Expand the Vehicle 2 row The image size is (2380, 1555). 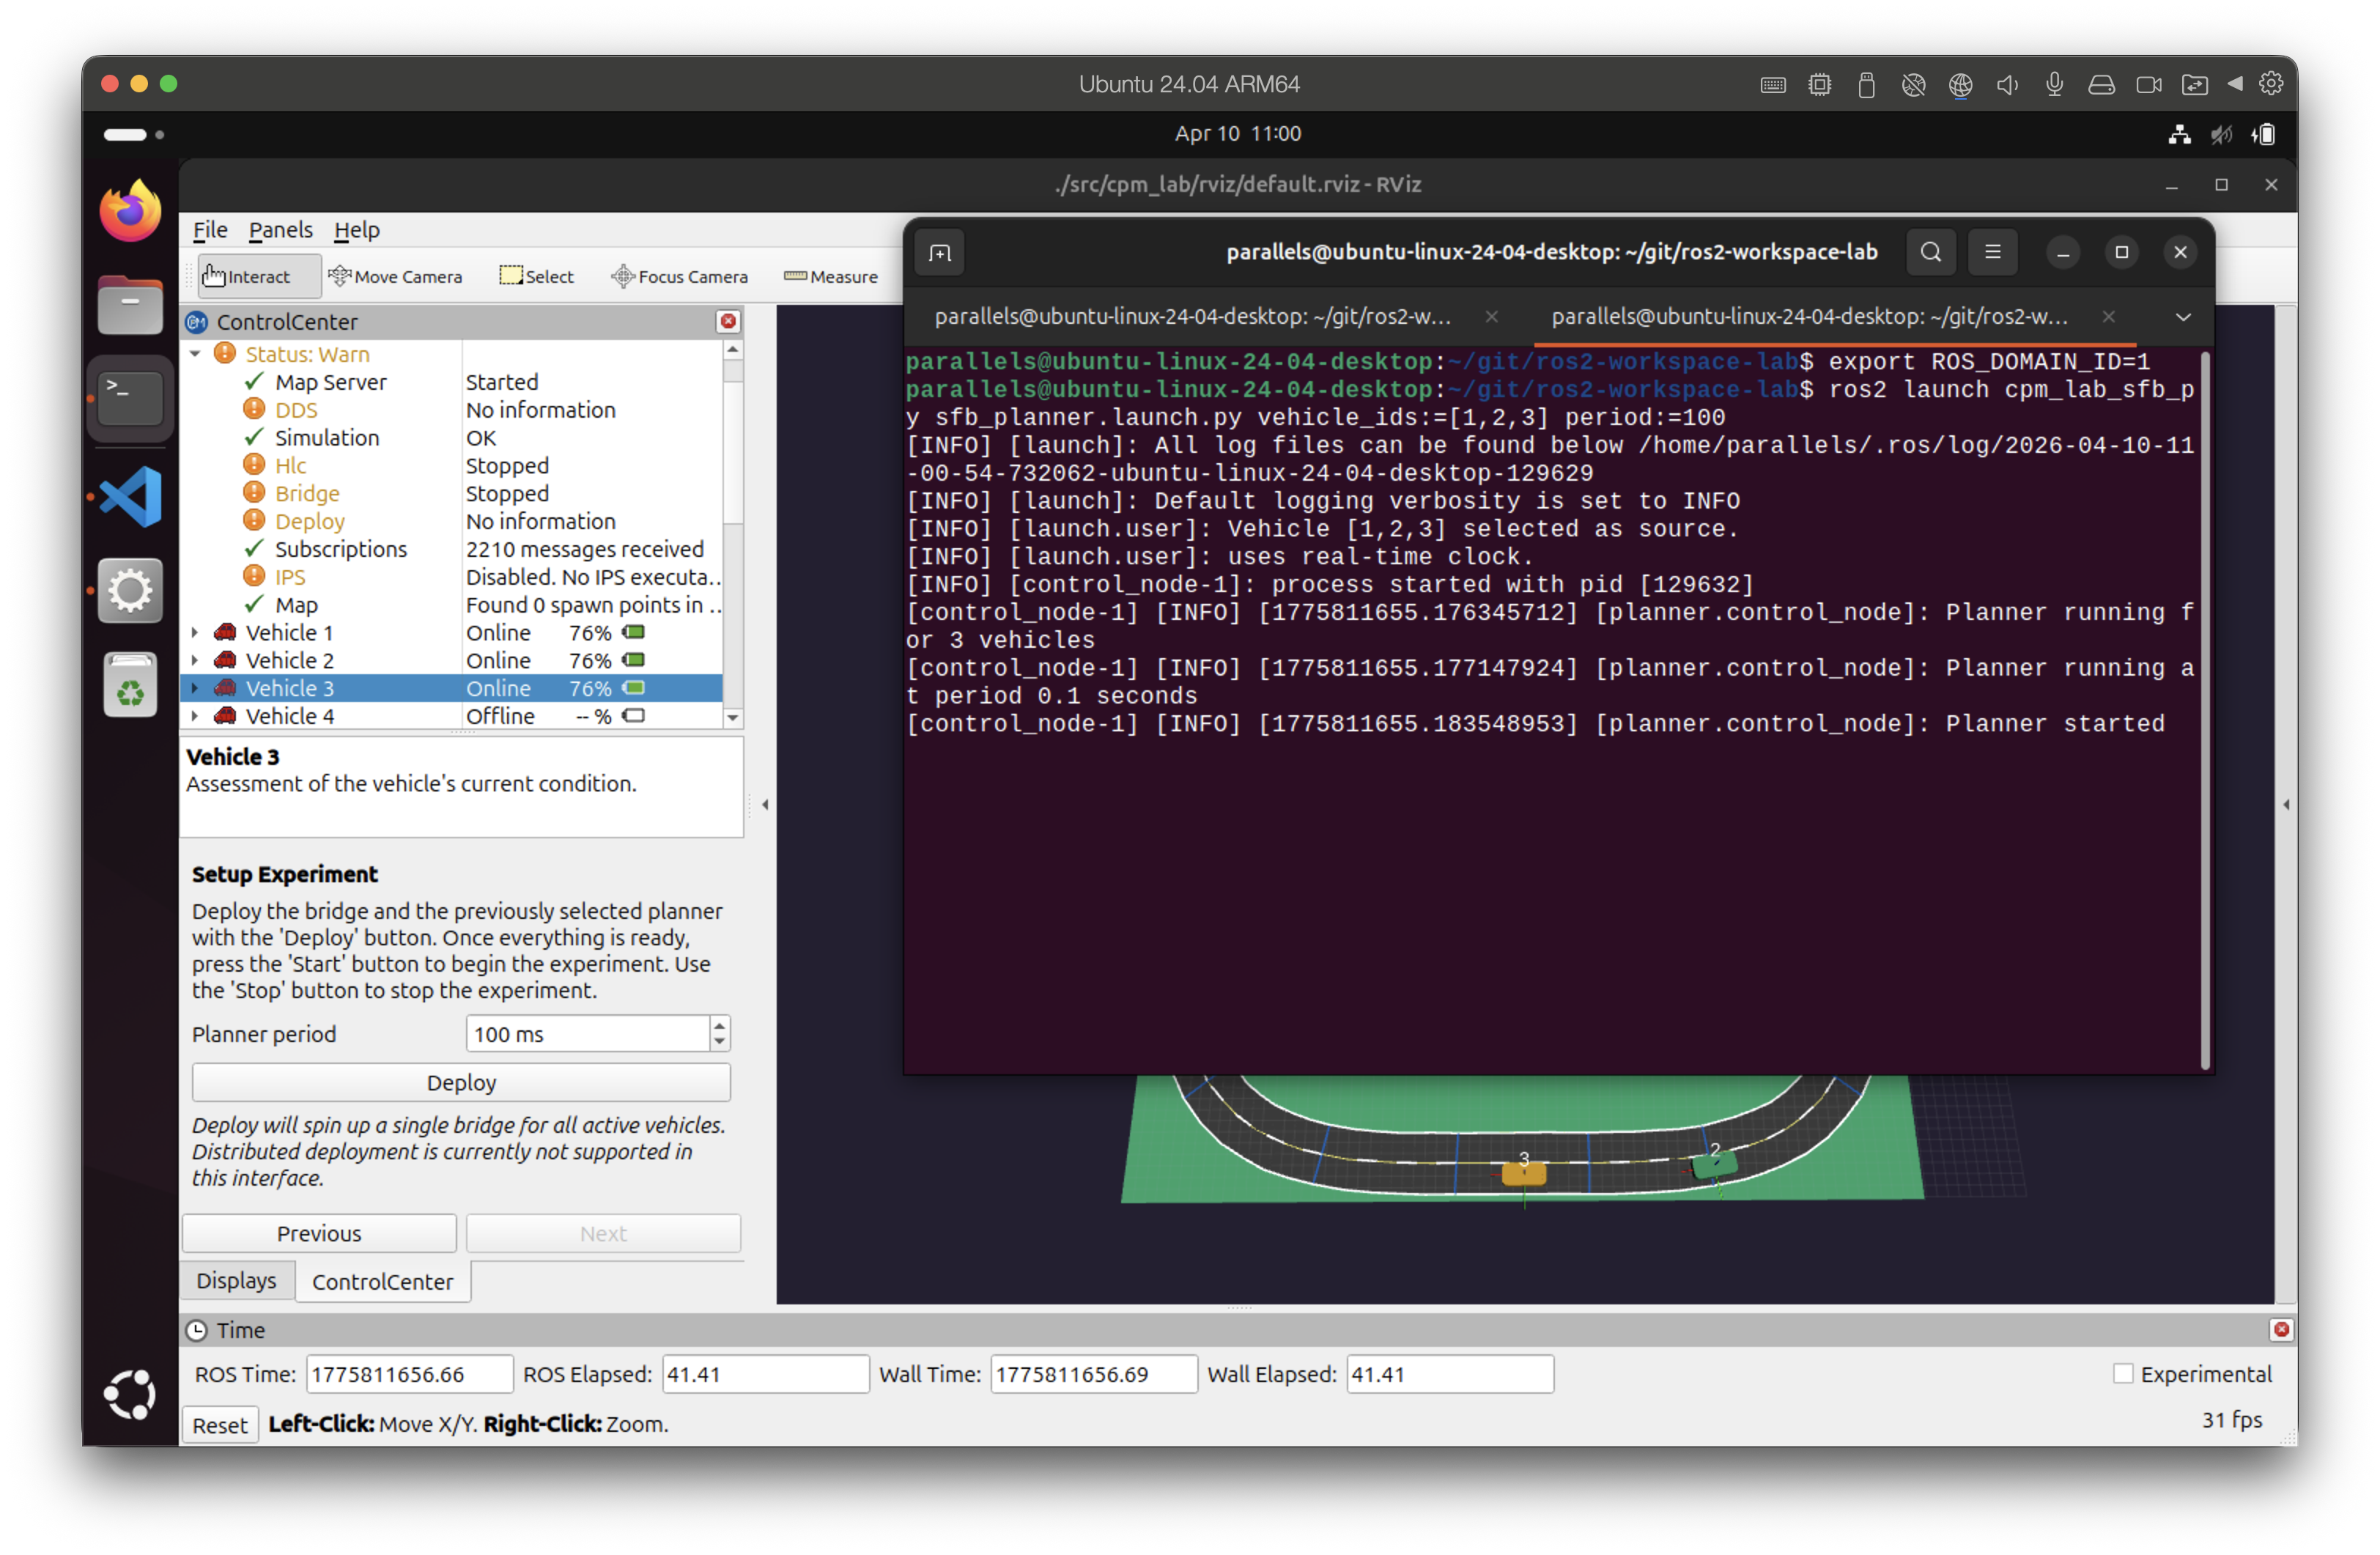point(196,660)
